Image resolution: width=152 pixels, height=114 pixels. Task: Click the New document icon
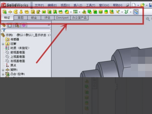134,5
